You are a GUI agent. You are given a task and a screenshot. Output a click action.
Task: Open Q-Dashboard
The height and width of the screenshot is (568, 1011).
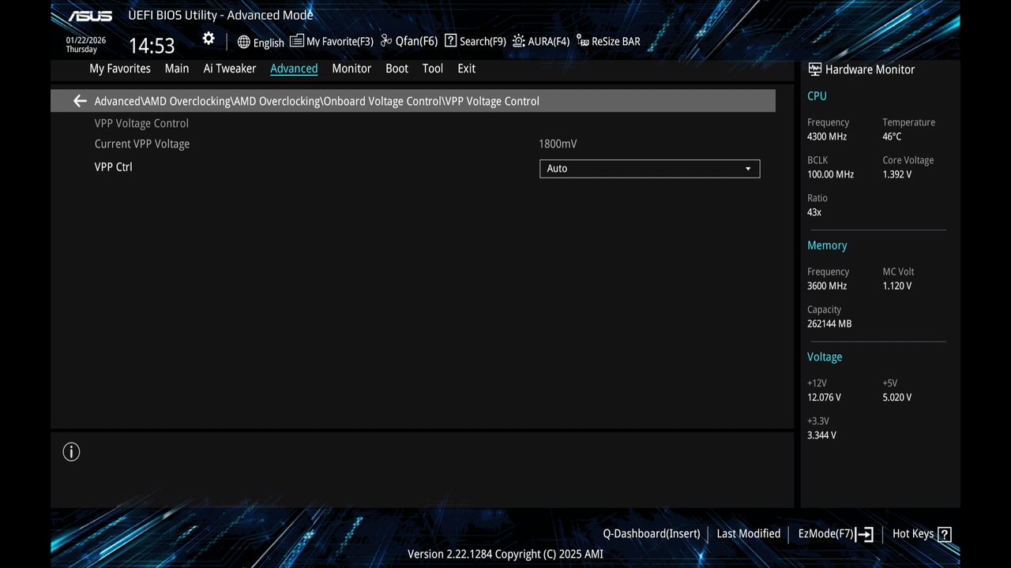click(651, 533)
